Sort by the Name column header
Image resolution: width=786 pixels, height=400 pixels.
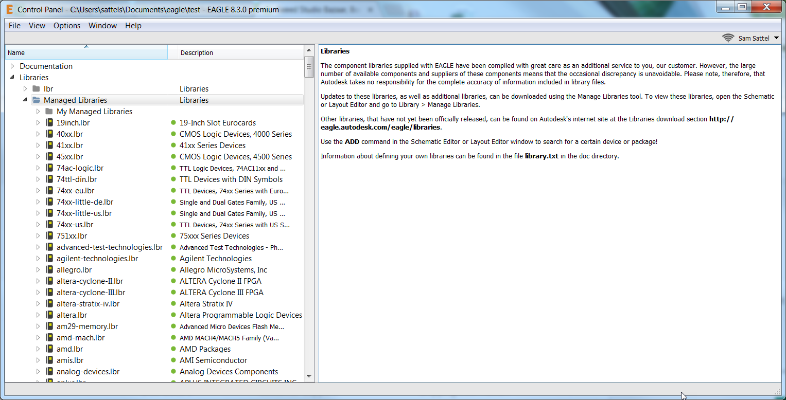pos(86,52)
